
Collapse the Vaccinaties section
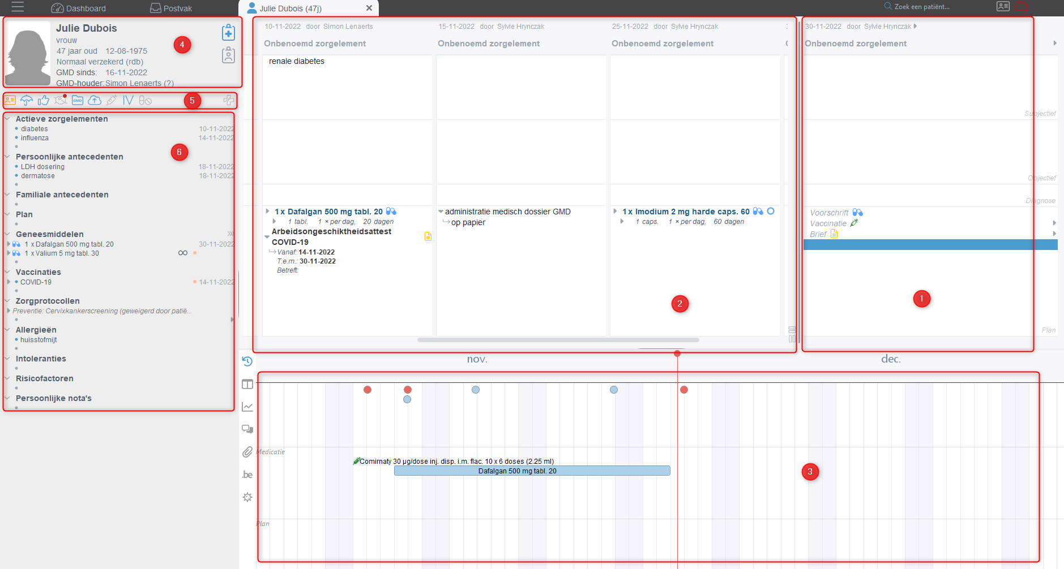click(x=7, y=272)
